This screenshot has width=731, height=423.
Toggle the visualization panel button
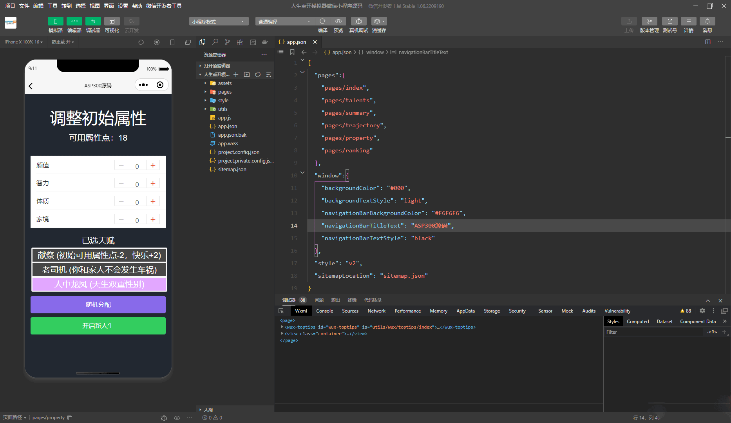112,21
